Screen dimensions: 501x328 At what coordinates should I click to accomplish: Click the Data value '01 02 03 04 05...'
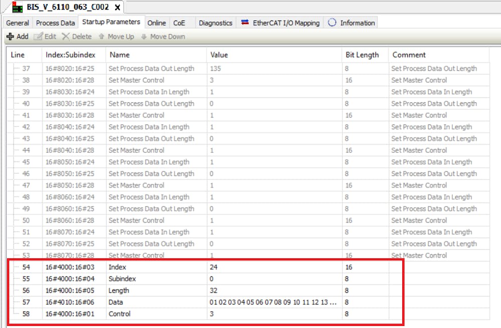(x=273, y=302)
